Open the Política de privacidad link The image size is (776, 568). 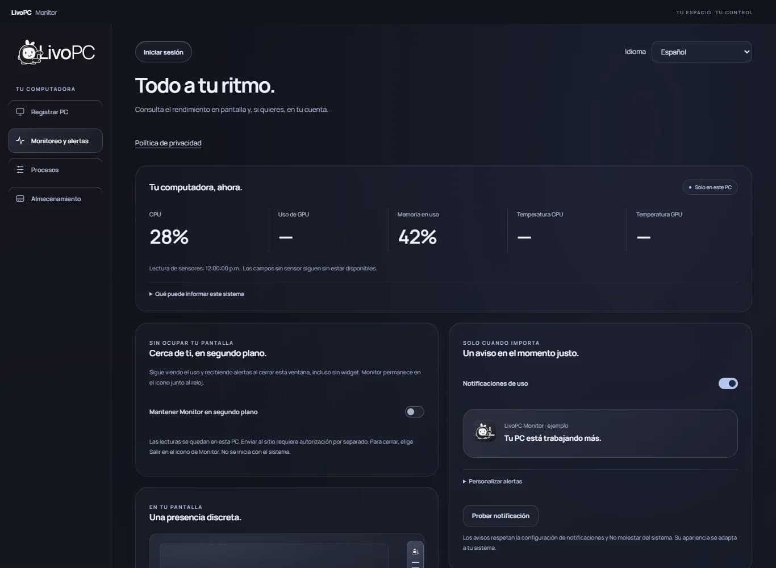pos(168,143)
